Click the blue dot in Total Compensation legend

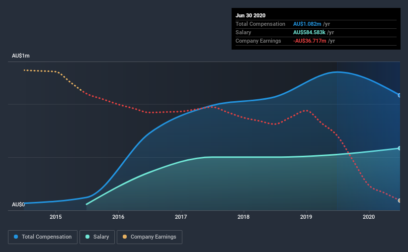(x=16, y=237)
